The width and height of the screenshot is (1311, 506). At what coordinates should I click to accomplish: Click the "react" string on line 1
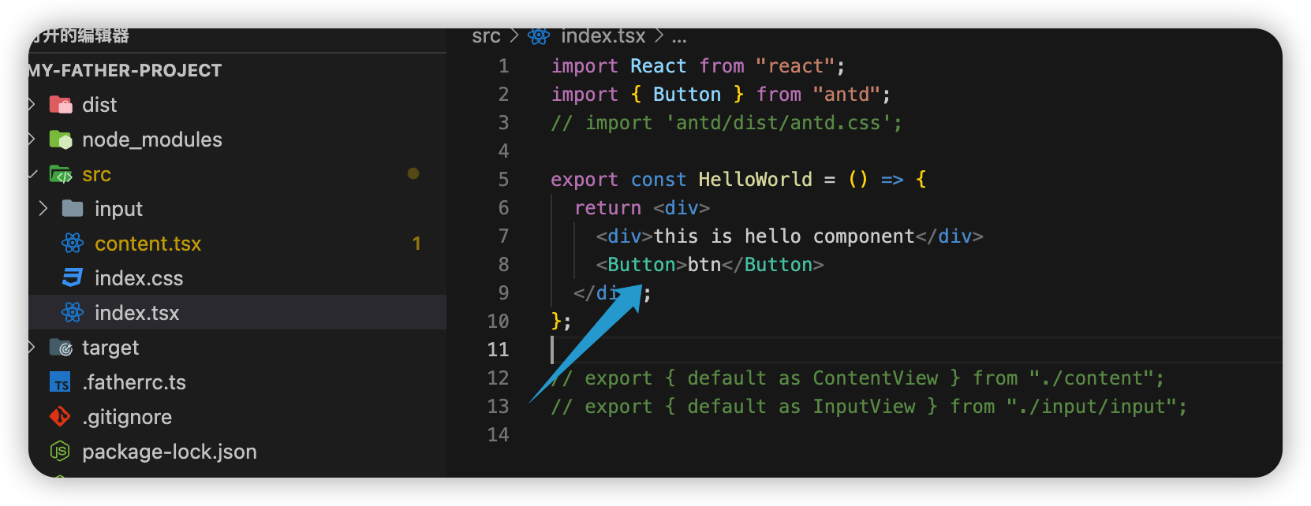(795, 66)
